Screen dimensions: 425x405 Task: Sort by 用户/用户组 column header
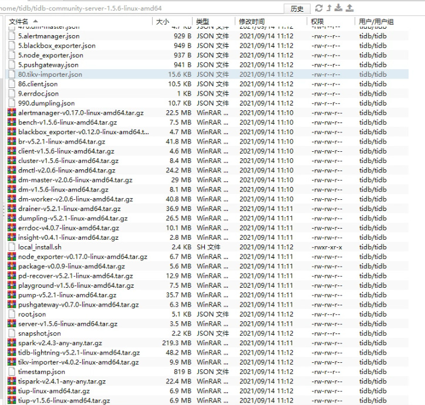tap(382, 21)
